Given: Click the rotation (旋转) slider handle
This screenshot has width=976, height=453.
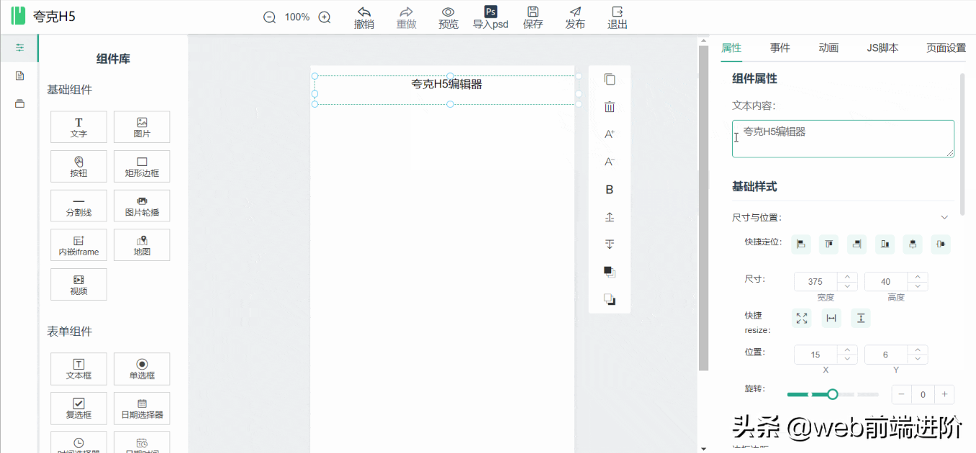Looking at the screenshot, I should 833,394.
